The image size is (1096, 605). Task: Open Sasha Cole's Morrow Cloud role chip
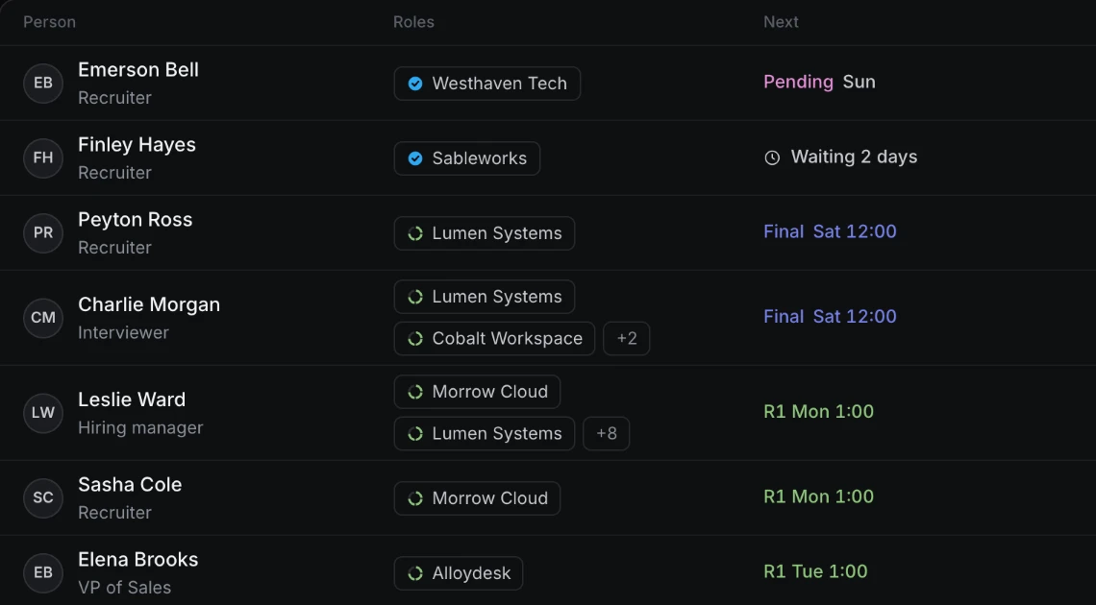(478, 498)
